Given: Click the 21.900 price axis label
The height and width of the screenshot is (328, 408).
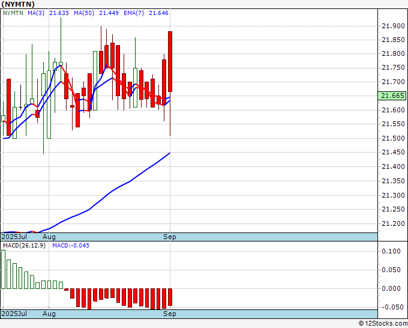Looking at the screenshot, I should 393,26.
